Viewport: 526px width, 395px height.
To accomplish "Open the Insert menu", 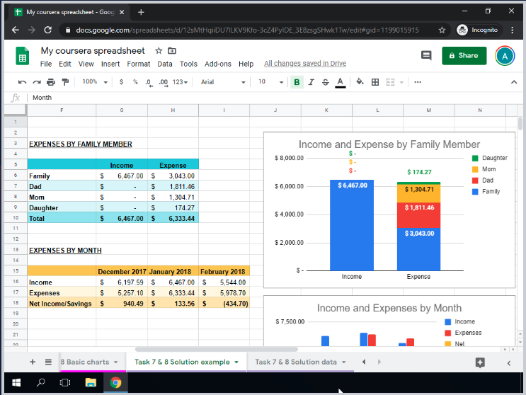I will 110,64.
